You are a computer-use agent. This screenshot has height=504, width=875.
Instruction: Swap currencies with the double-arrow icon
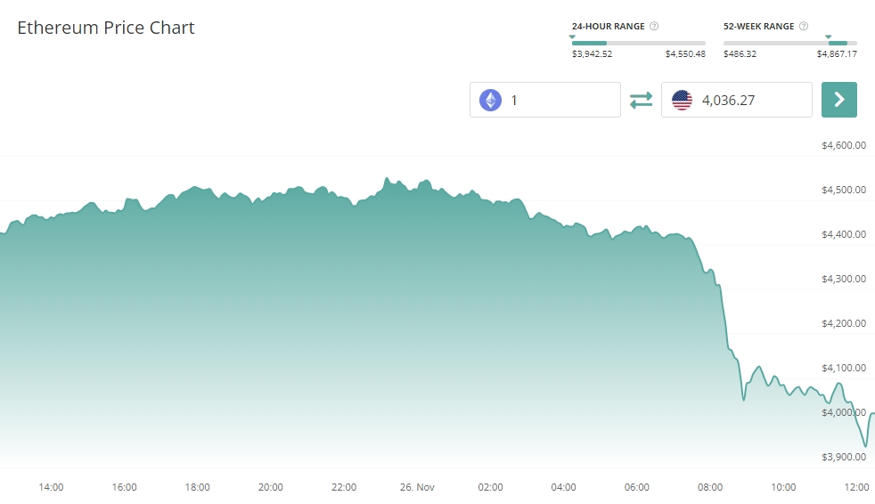coord(641,101)
